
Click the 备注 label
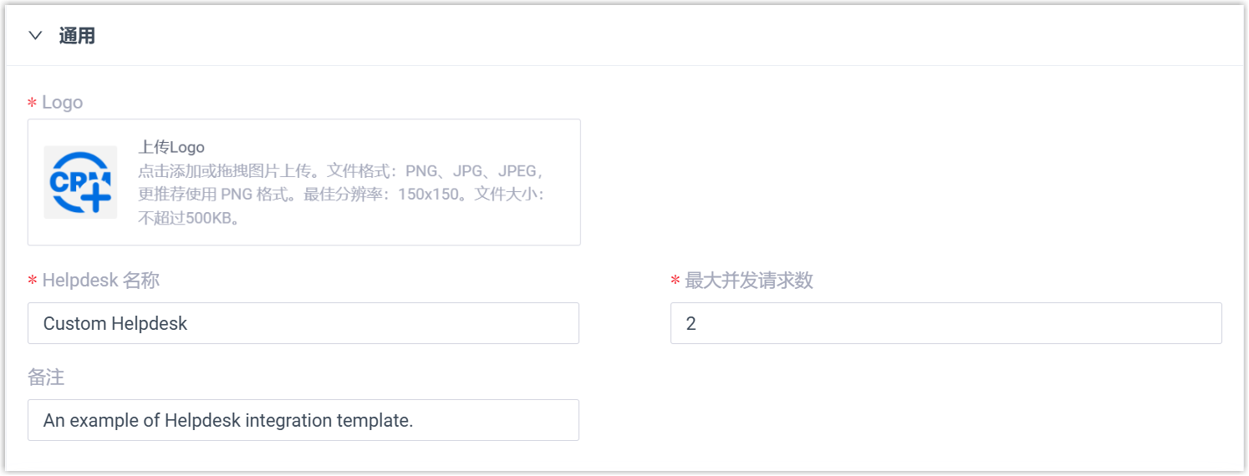pos(46,377)
